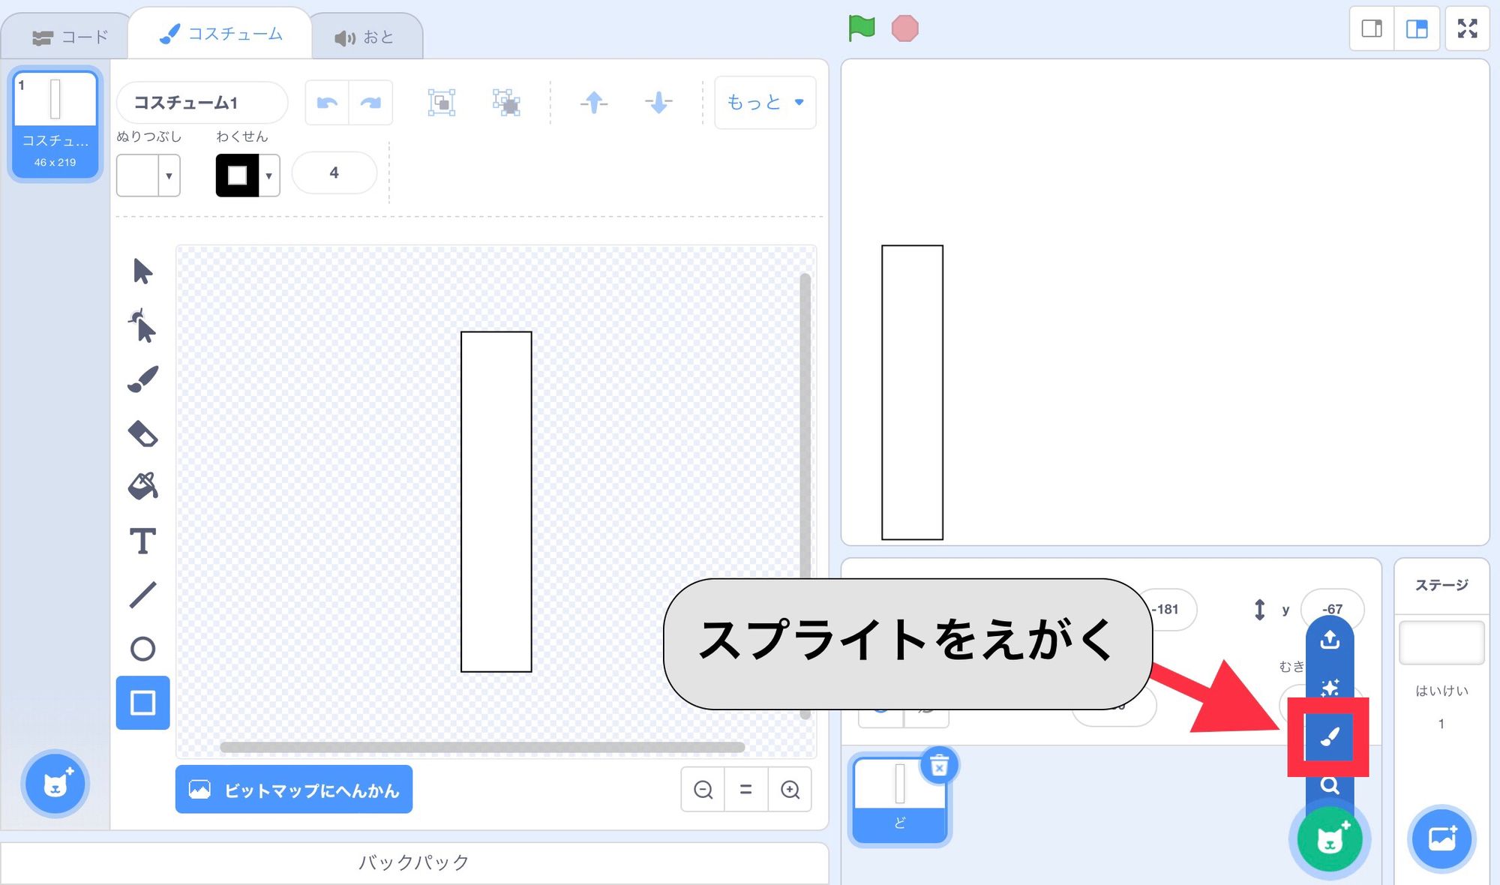Select the Text tool
Image resolution: width=1500 pixels, height=885 pixels.
coord(142,541)
